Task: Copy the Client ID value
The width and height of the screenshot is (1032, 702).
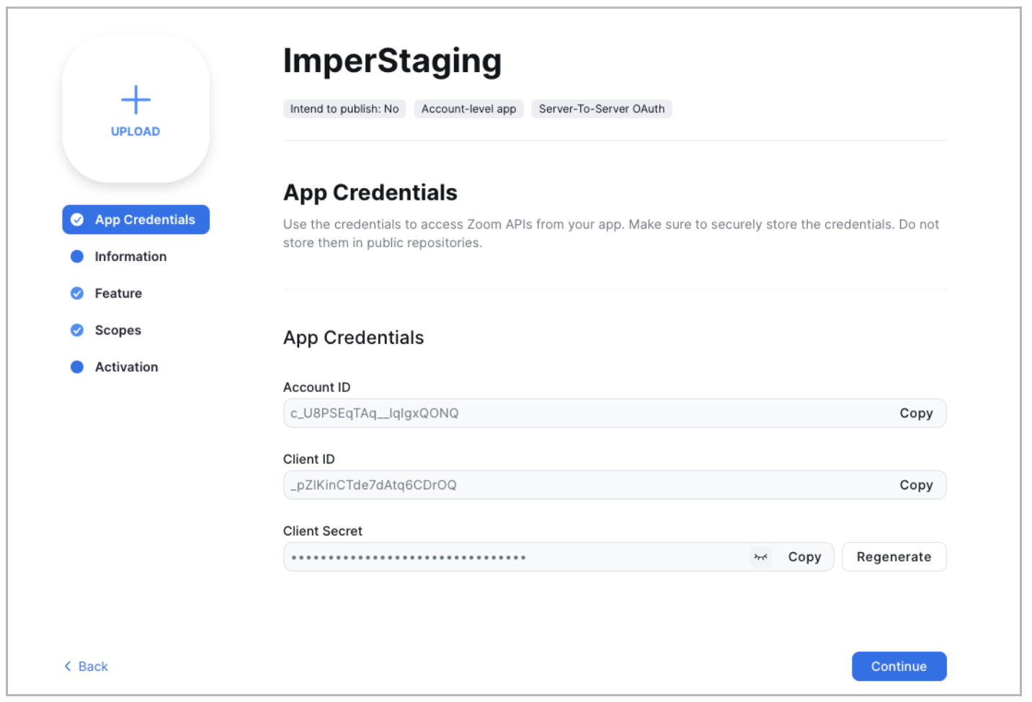Action: click(916, 485)
